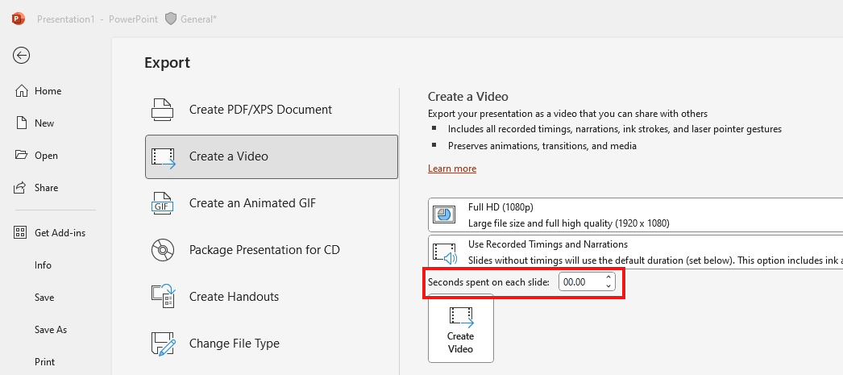Click the Create Handouts icon
The image size is (843, 375).
164,297
